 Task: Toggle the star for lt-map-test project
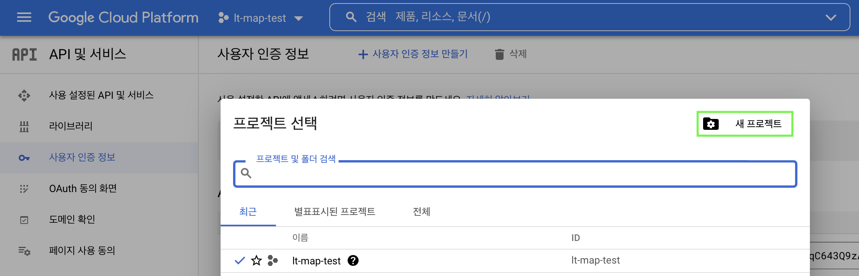(x=256, y=260)
